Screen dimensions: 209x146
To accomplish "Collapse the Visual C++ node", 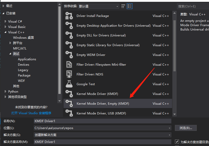I will (x=5, y=32).
